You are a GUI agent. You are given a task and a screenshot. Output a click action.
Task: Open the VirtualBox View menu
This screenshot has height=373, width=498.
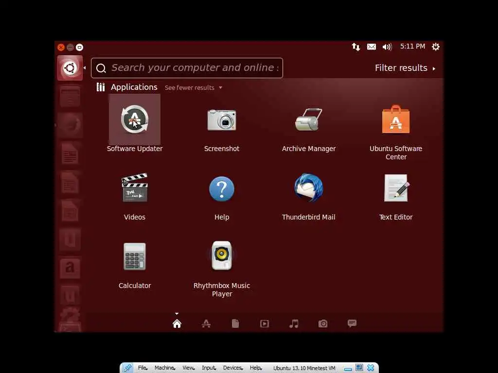pos(189,368)
